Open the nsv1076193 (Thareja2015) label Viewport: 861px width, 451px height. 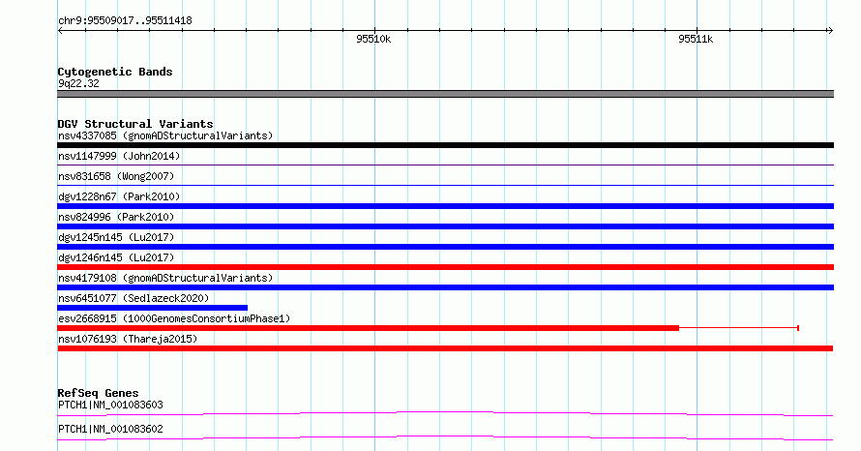coord(128,339)
